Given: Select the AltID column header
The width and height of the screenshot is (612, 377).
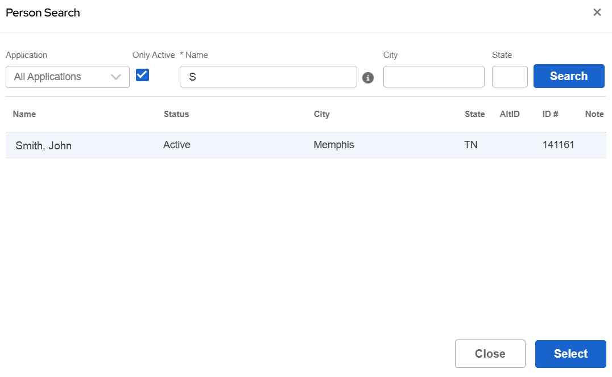Looking at the screenshot, I should (x=510, y=114).
